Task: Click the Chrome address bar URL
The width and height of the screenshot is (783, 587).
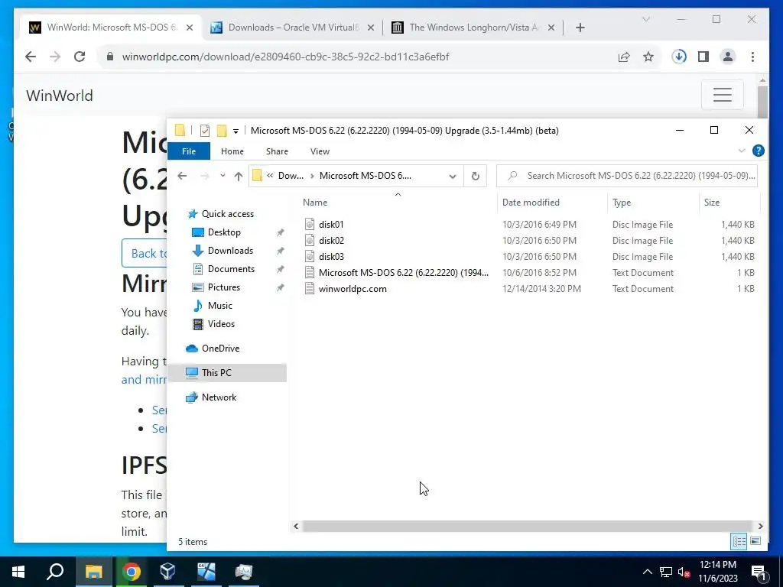Action: tap(286, 57)
